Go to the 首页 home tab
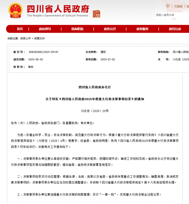The width and height of the screenshot is (189, 204). coord(20,29)
